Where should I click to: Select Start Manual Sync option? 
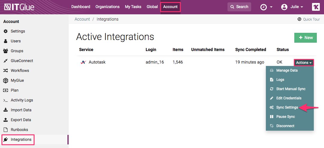pyautogui.click(x=290, y=89)
